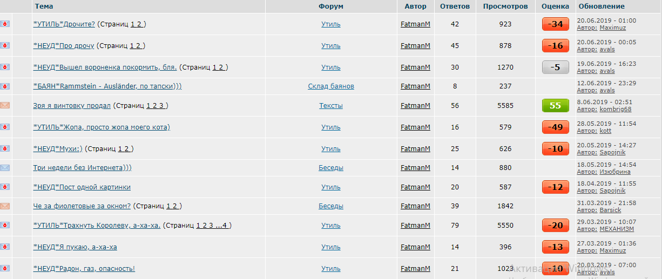Open the "Три недели без Интернета)))" topic

click(x=83, y=168)
